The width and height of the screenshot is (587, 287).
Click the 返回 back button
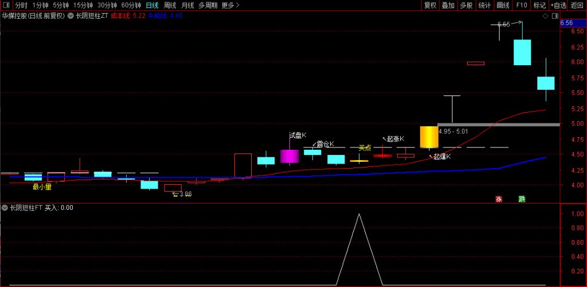(577, 5)
